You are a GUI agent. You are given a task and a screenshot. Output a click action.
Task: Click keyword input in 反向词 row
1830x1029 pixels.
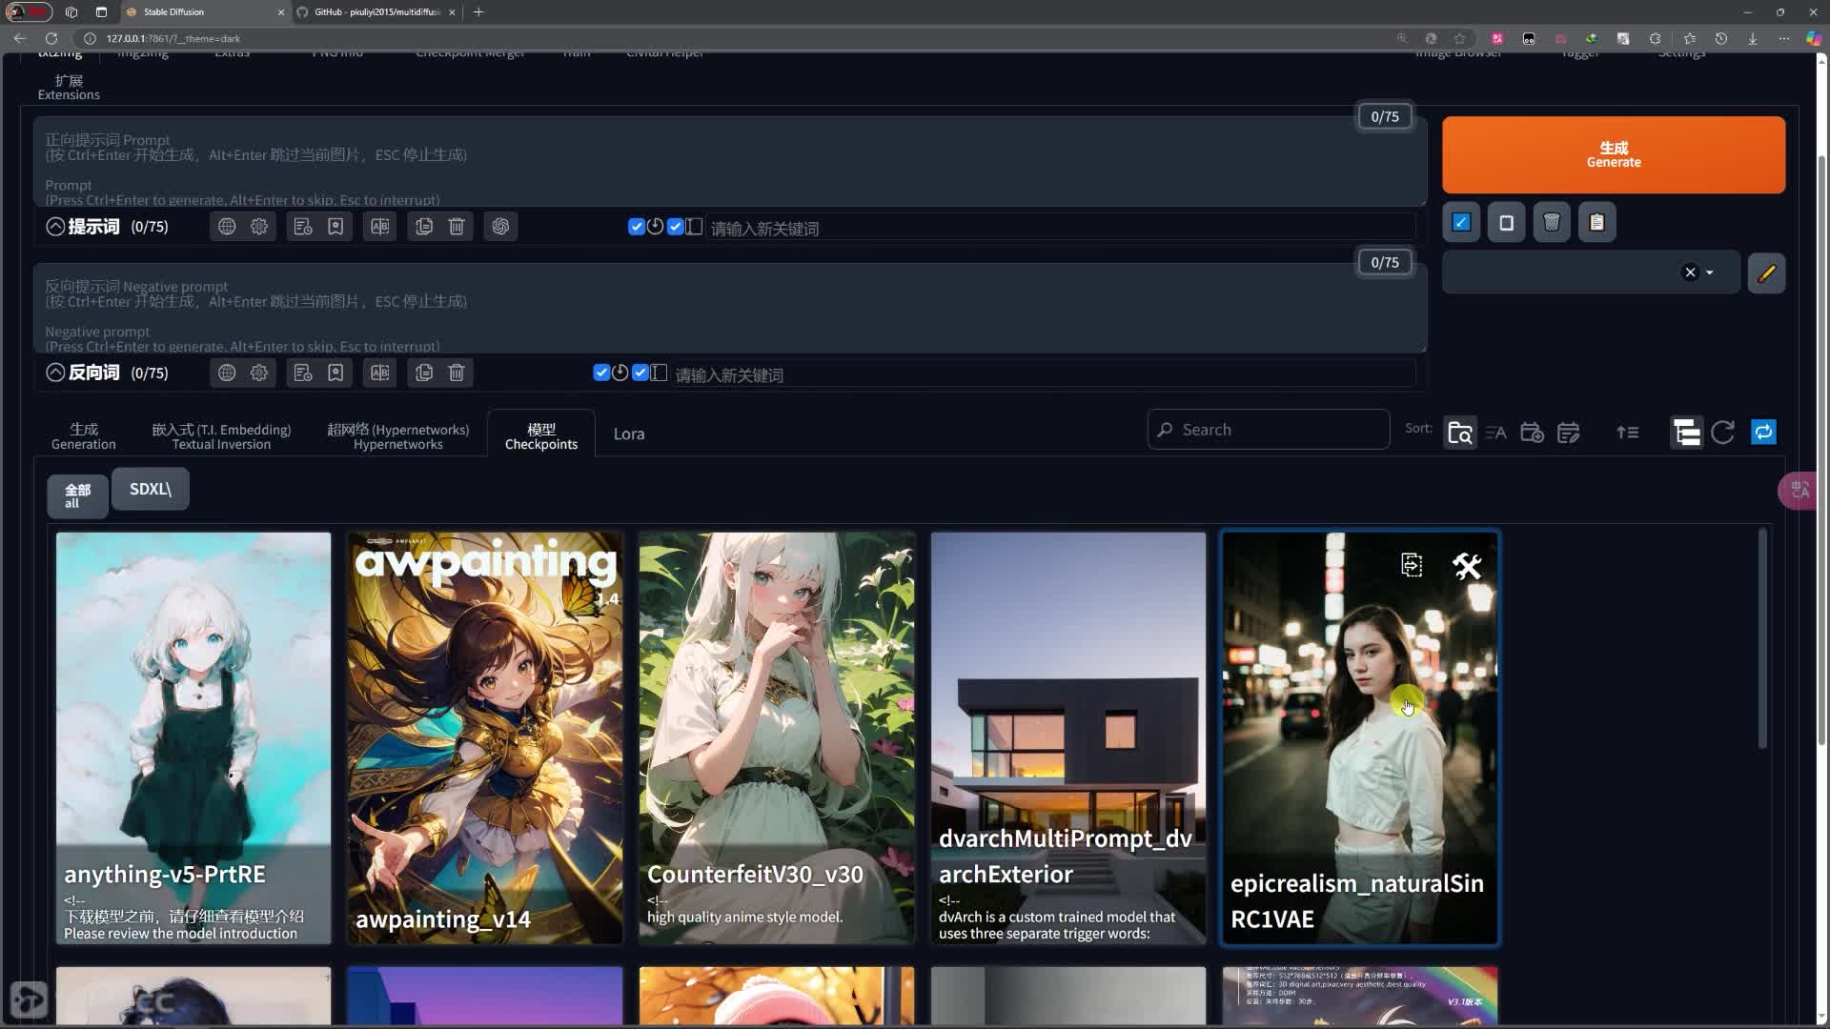tap(1044, 374)
